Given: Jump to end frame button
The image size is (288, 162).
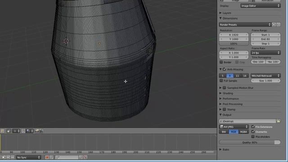Looking at the screenshot, I should (13, 157).
